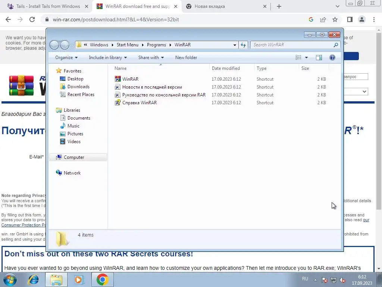The width and height of the screenshot is (382, 287).
Task: Go back in Chrome
Action: tap(8, 19)
